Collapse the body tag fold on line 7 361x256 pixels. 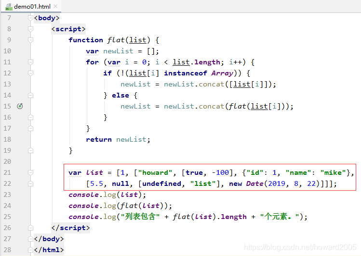click(30, 18)
